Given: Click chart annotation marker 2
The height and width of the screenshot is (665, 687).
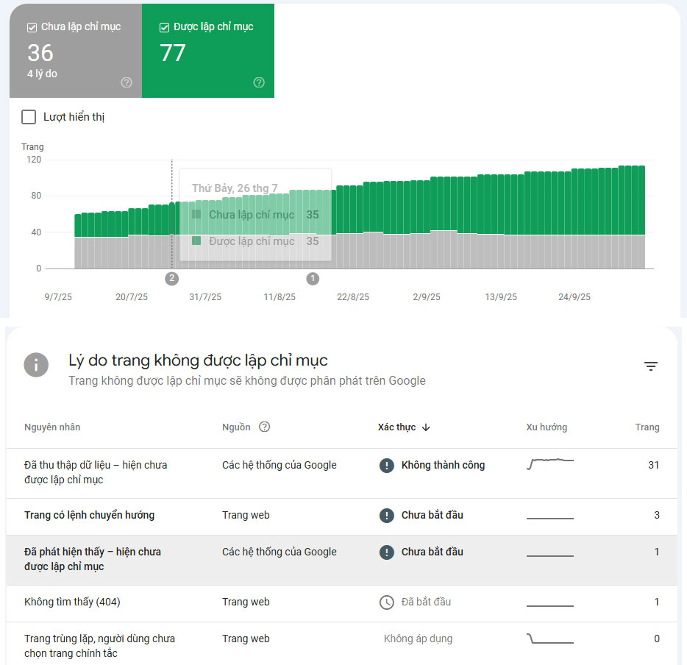Looking at the screenshot, I should click(x=171, y=278).
